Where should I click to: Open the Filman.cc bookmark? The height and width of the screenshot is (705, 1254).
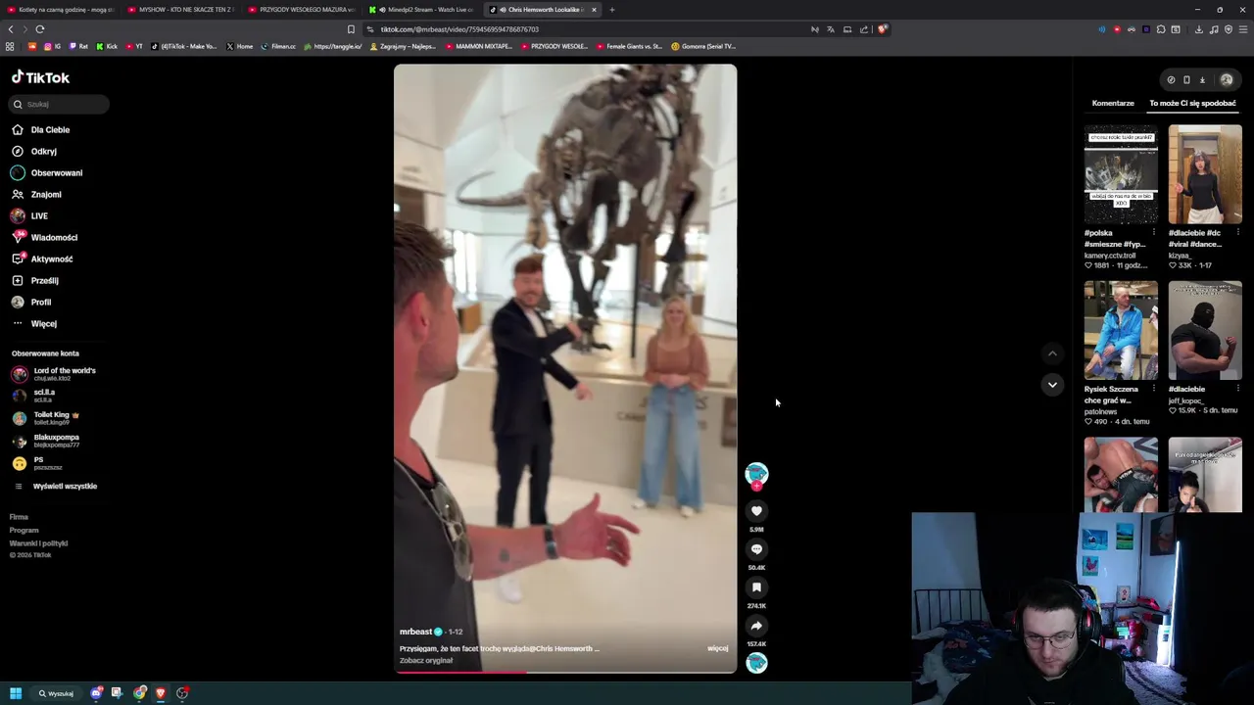(278, 46)
